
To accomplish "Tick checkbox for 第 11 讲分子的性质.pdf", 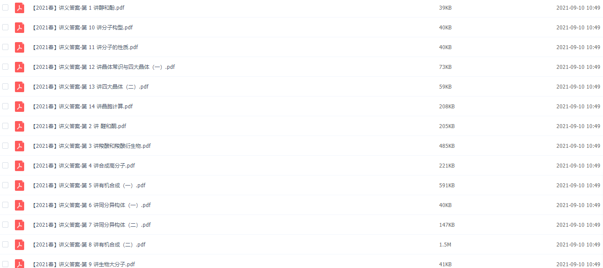I will pos(5,47).
